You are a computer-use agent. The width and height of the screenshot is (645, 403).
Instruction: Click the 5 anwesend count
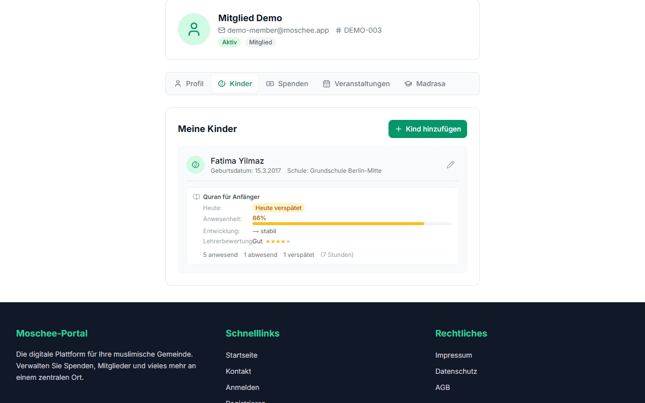(x=220, y=255)
